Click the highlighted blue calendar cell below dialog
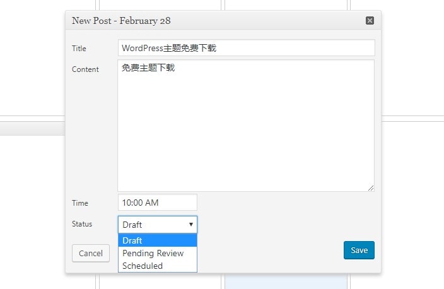Image resolution: width=444 pixels, height=289 pixels. pos(286,281)
